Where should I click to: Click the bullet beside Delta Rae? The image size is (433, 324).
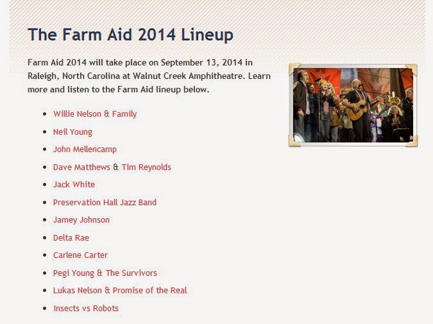pos(44,238)
